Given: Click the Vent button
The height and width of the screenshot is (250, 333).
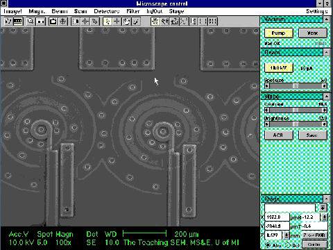Looking at the screenshot, I should click(x=313, y=33).
